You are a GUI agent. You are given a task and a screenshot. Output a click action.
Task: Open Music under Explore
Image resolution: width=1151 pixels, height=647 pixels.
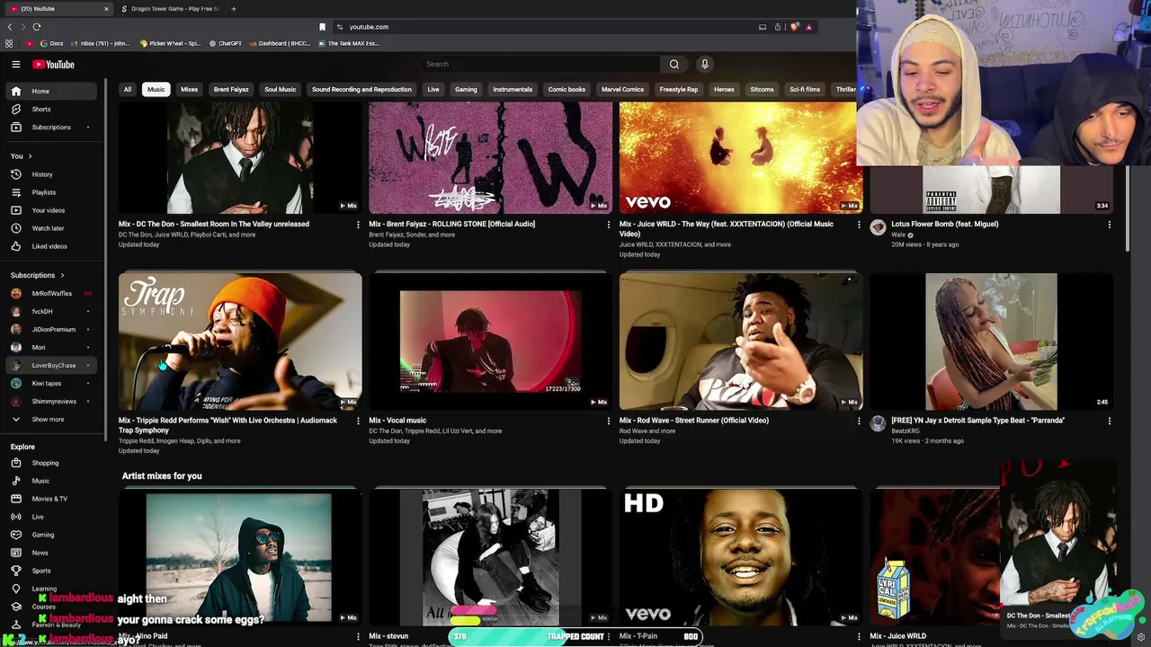tap(51, 481)
